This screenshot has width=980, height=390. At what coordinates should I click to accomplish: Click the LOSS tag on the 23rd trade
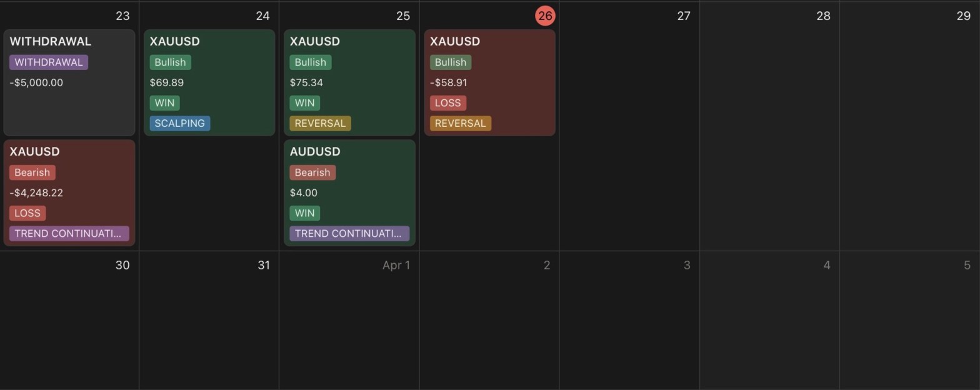coord(27,213)
